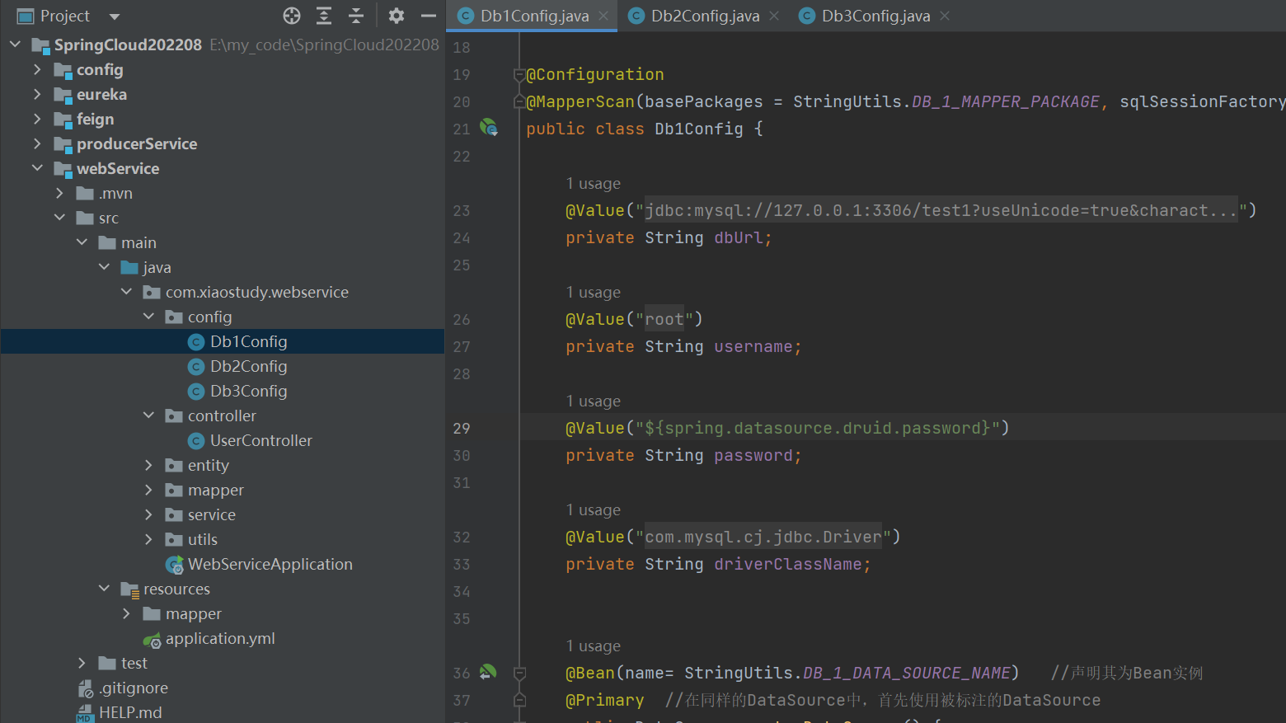Click fold toggle at @Configuration line
Image resolution: width=1286 pixels, height=723 pixels.
pyautogui.click(x=519, y=75)
